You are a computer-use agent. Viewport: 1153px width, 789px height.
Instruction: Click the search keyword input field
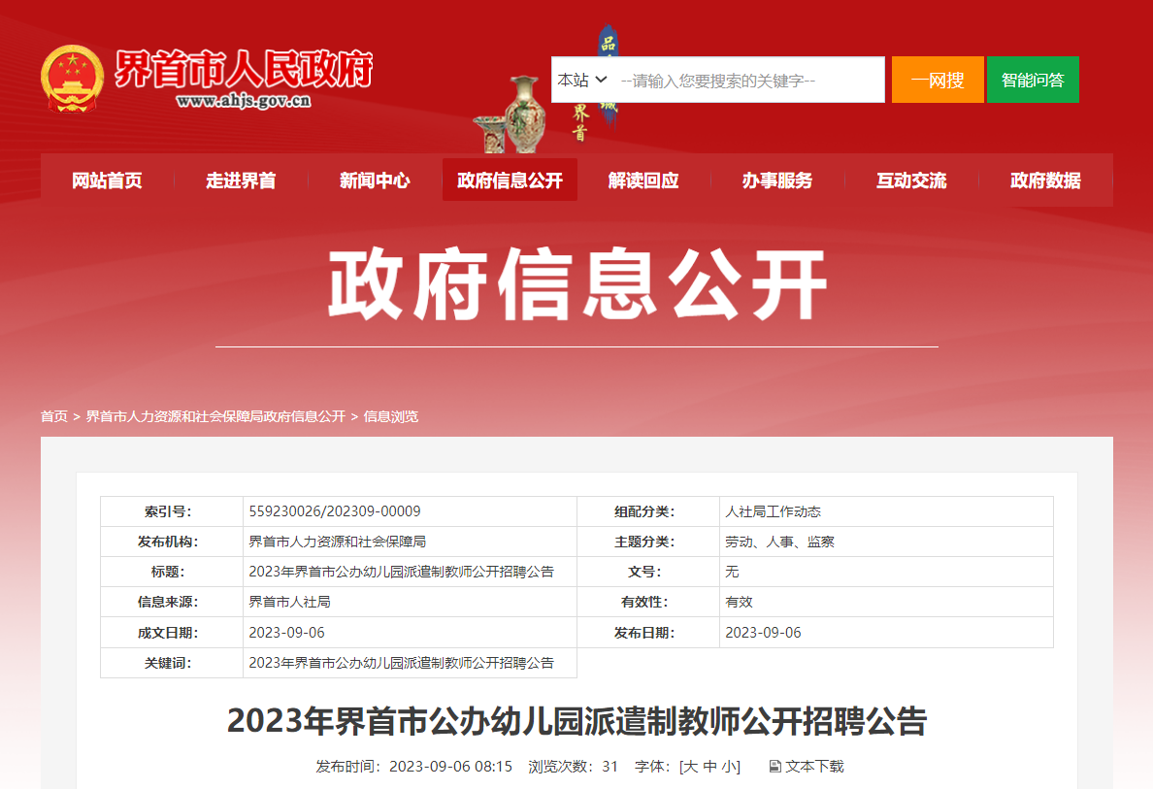click(749, 80)
